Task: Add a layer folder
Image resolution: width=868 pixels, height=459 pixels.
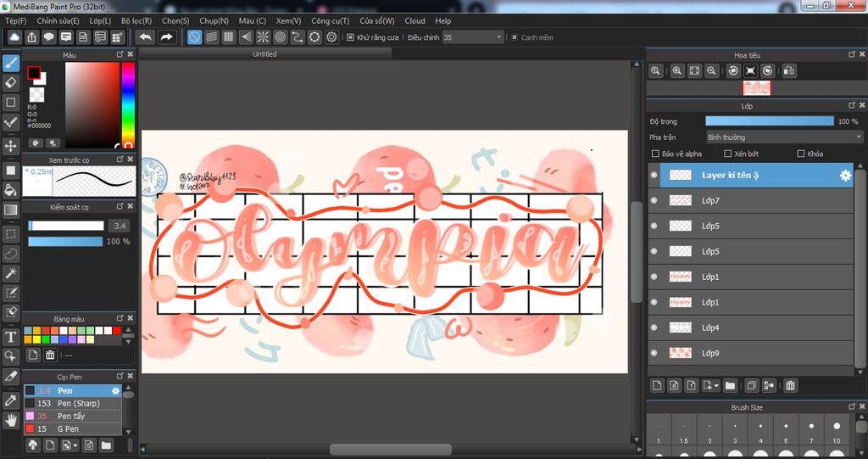Action: 730,385
